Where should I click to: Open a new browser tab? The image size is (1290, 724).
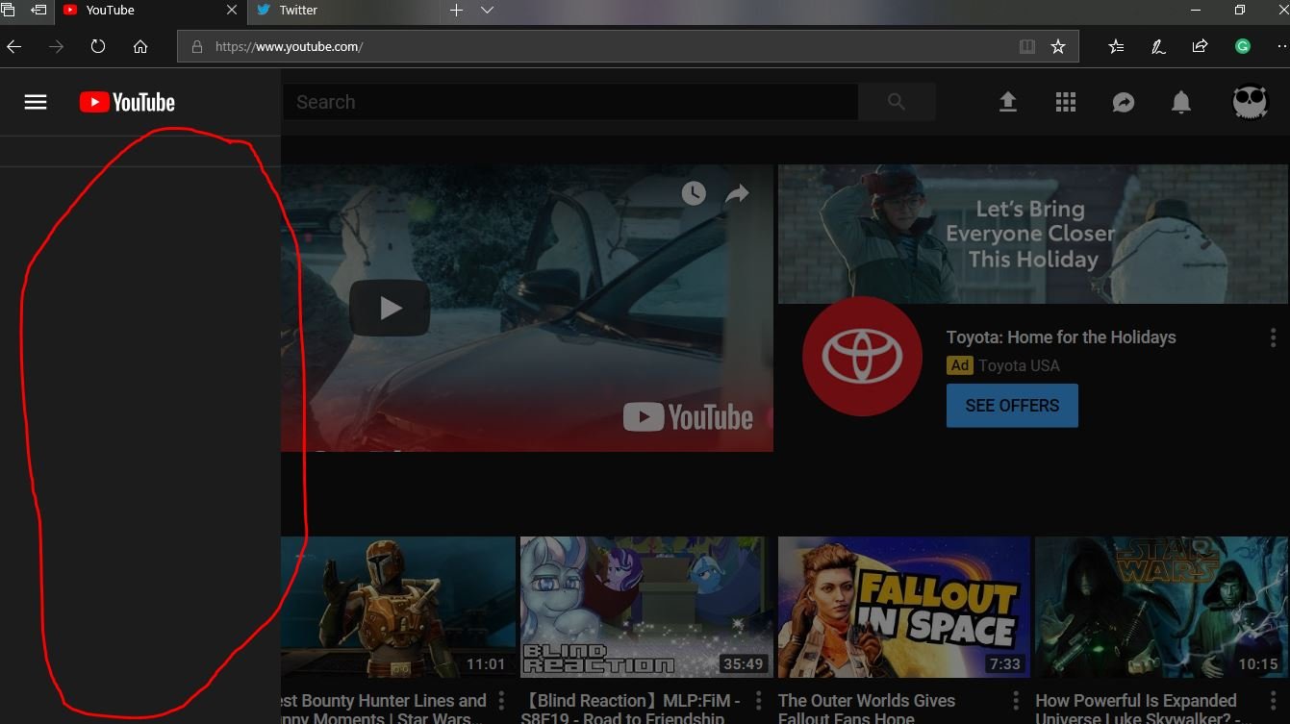point(456,11)
